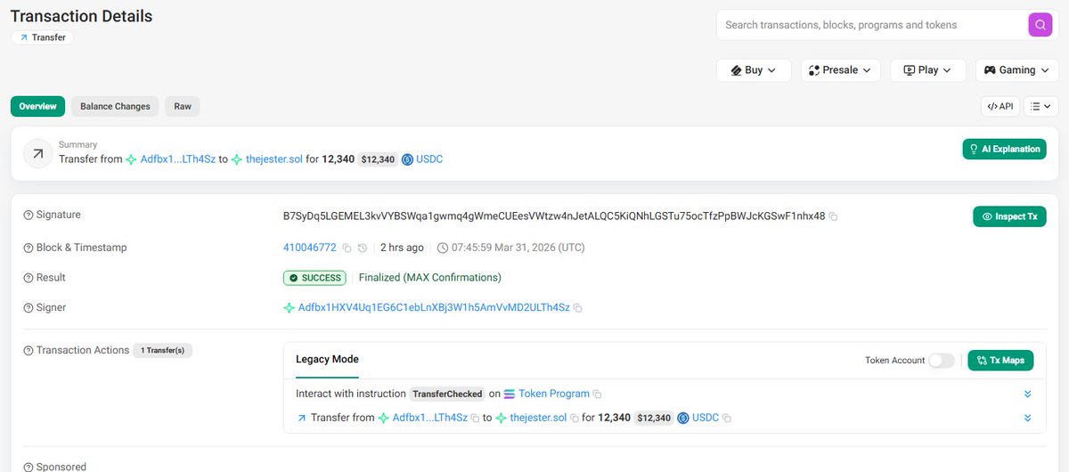Viewport: 1069px width, 472px height.
Task: Click the purple search magnifier button
Action: click(1040, 25)
